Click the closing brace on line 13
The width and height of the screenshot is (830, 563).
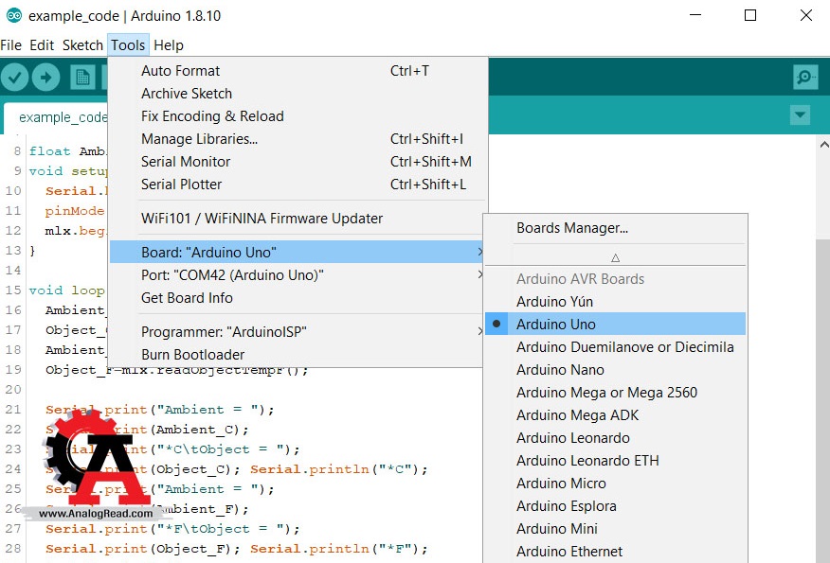point(32,251)
